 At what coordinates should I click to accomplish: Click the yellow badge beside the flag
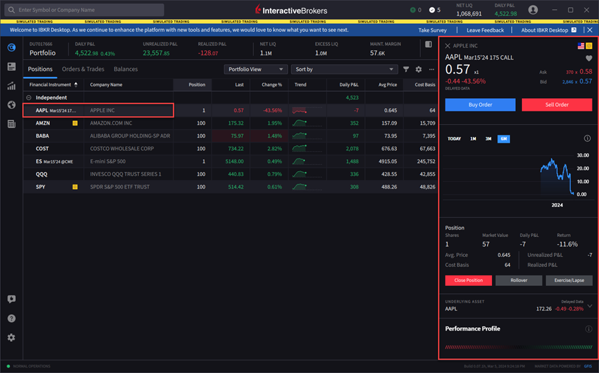tap(589, 46)
